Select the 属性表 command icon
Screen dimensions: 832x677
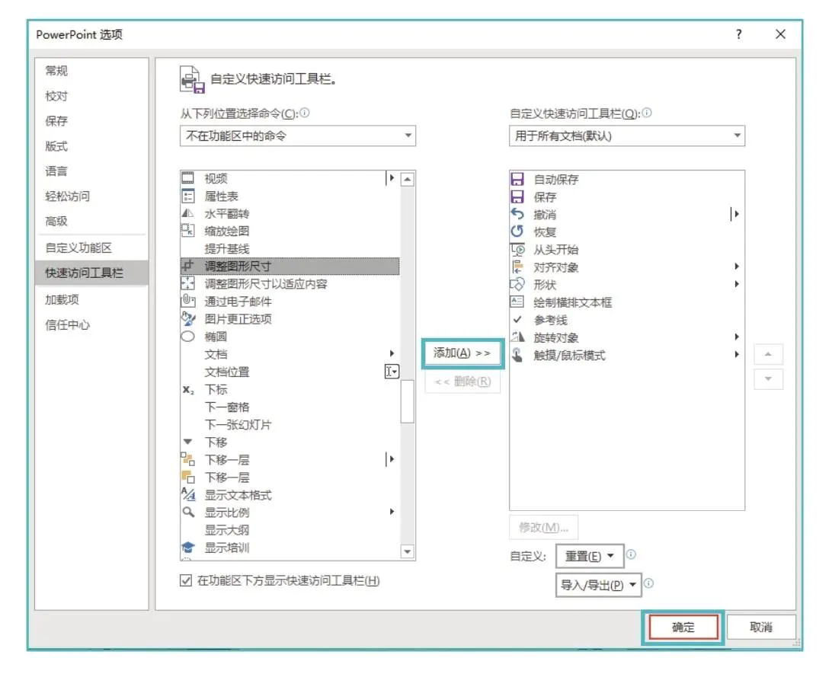[188, 196]
